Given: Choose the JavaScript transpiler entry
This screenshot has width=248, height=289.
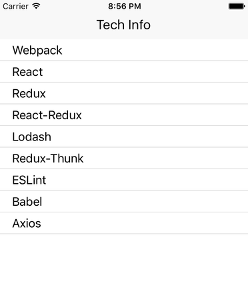Looking at the screenshot, I should pos(124,202).
